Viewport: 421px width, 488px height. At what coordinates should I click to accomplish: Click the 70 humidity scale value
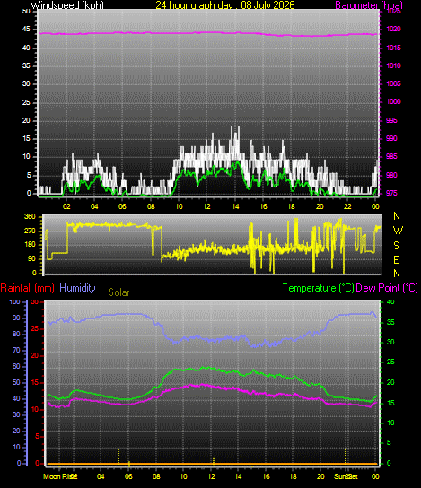coord(16,351)
